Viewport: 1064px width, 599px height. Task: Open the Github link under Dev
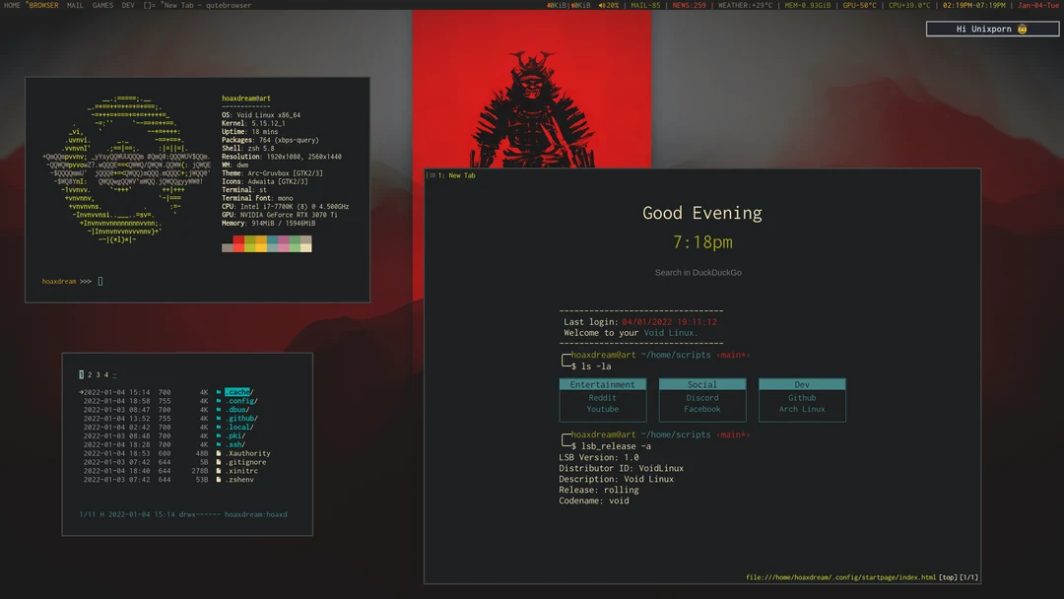[x=802, y=398]
